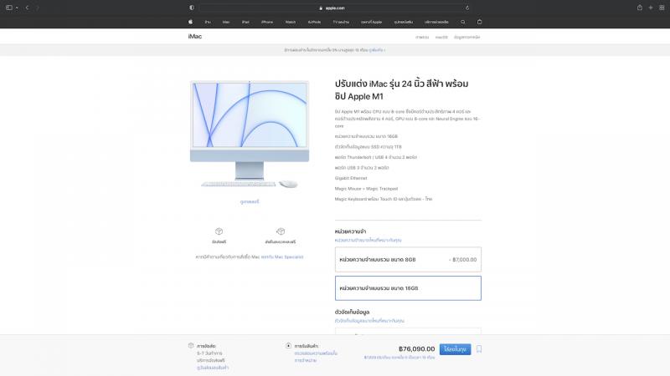
Task: Click the blue iMac product image
Action: point(250,135)
